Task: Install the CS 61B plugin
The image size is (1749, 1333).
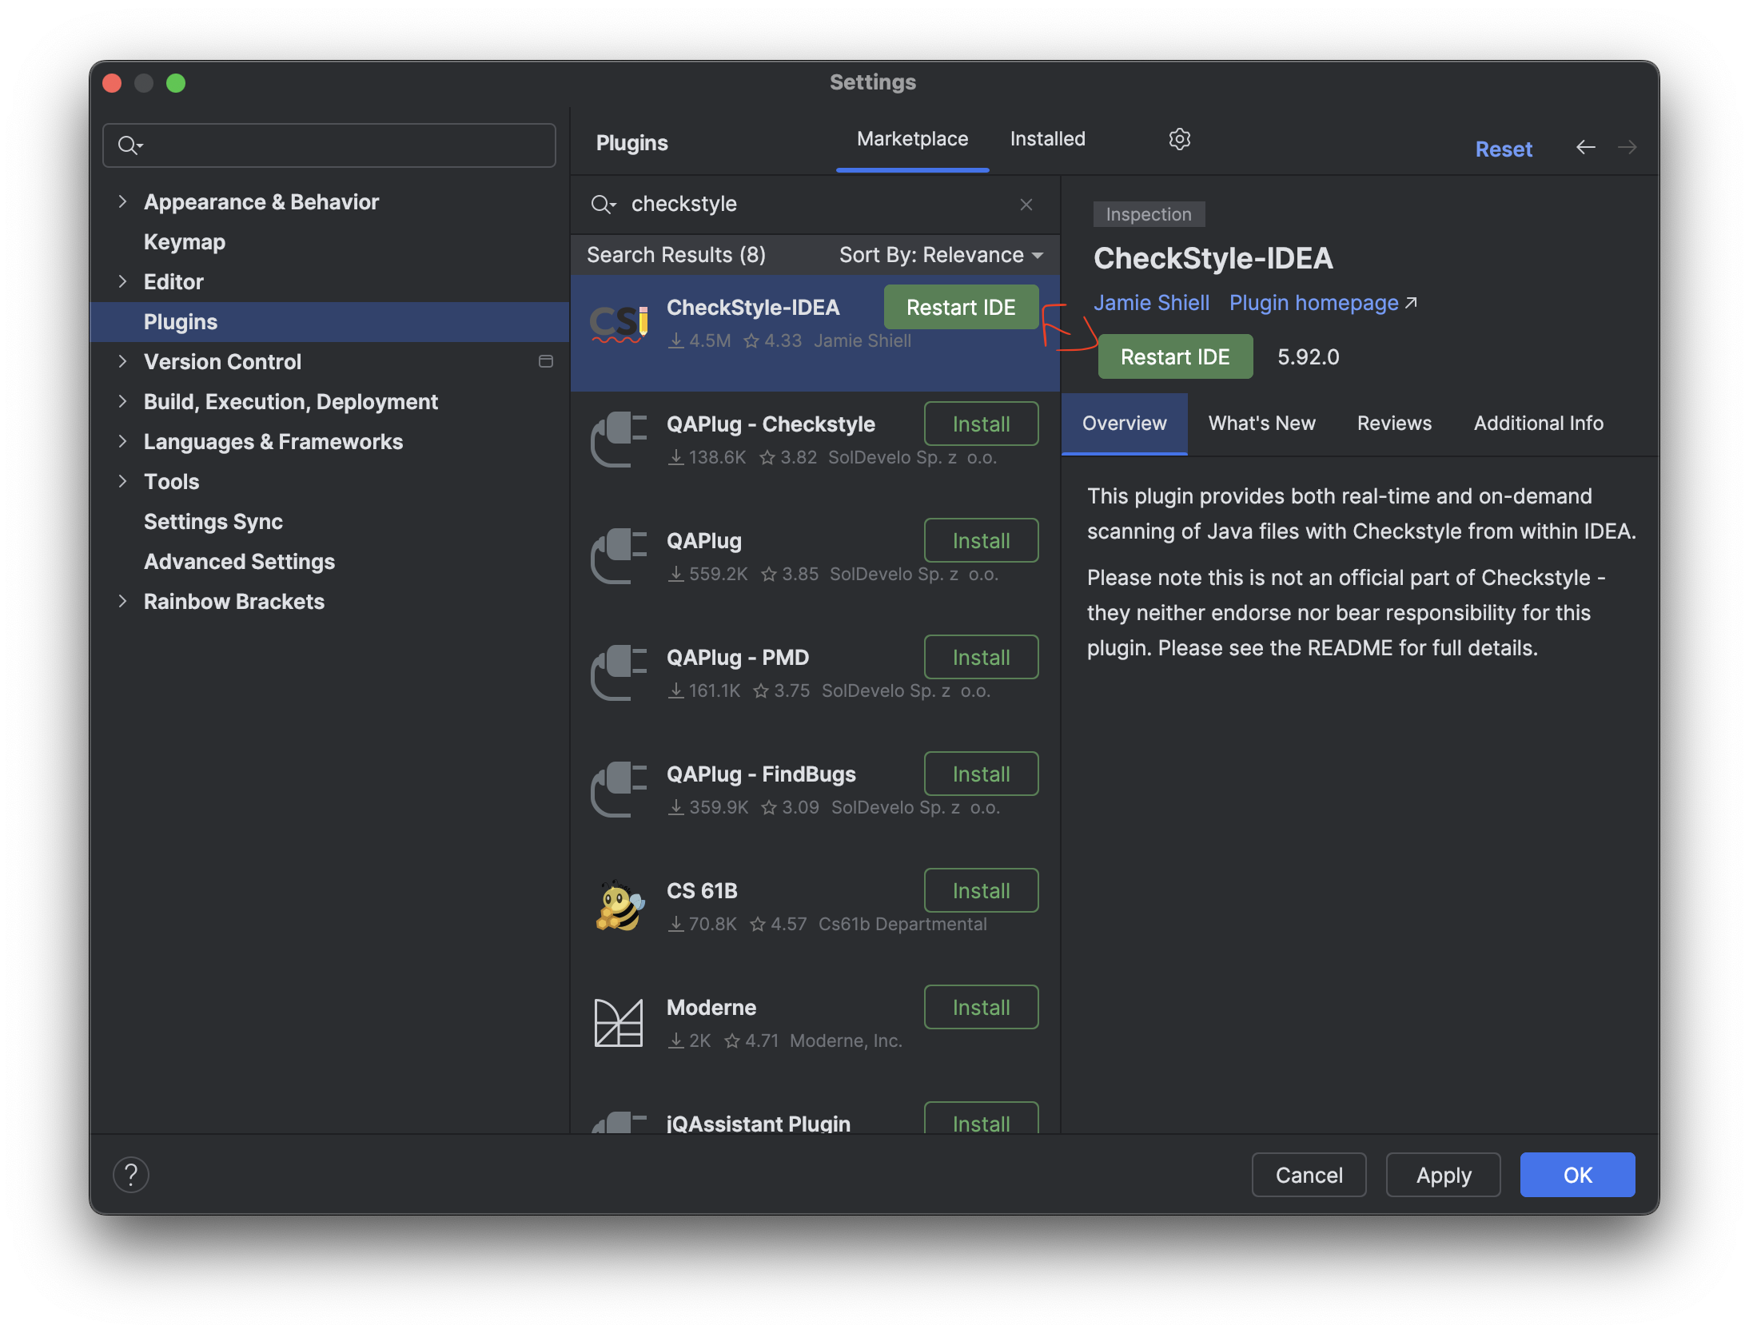Action: click(x=981, y=891)
